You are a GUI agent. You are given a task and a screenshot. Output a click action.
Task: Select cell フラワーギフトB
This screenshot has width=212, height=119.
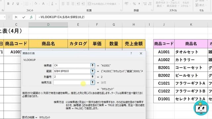[191, 91]
